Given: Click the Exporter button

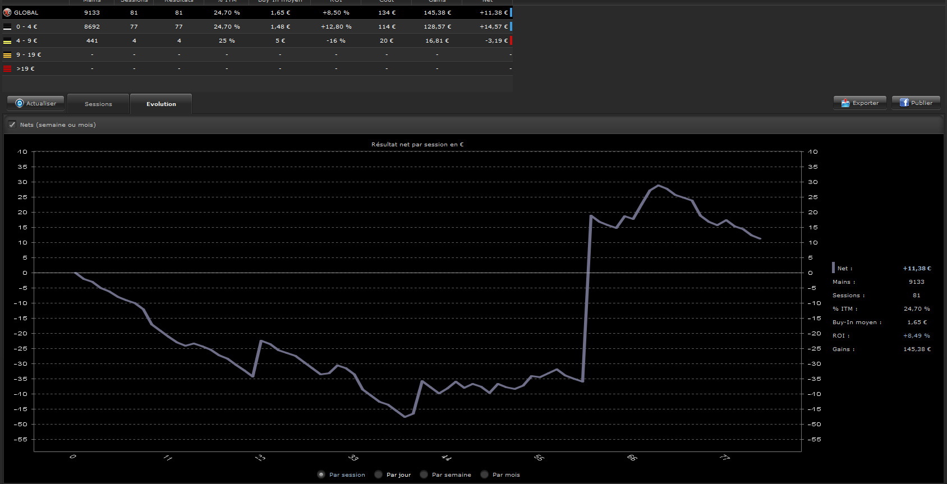Looking at the screenshot, I should point(860,103).
